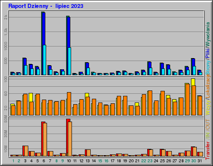This screenshot has height=166, width=213.
Task: Select day label "13" on the date axis
Action: tap(87, 161)
